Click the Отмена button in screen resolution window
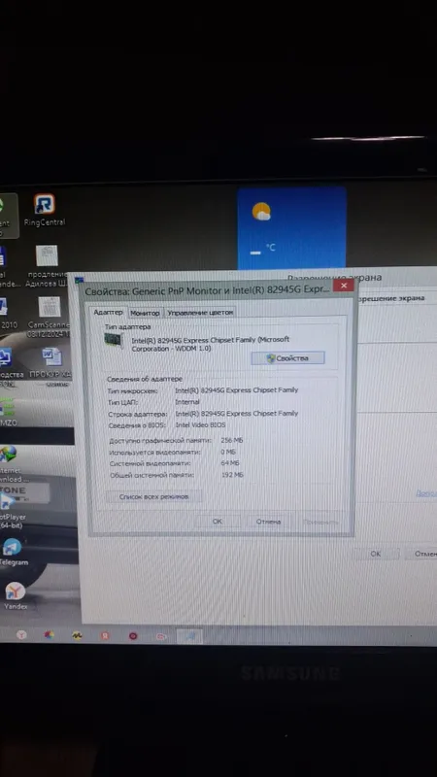The height and width of the screenshot is (777, 437). click(422, 554)
